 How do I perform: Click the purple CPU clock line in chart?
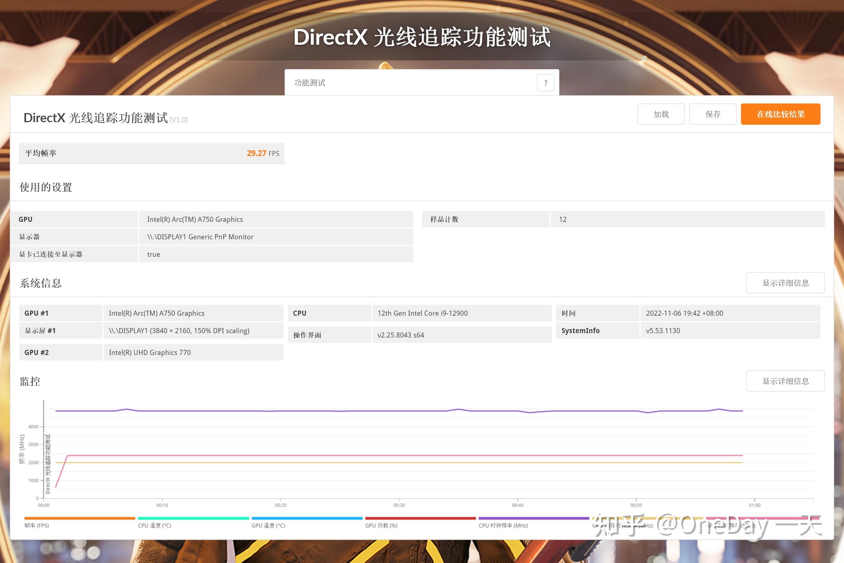(399, 411)
